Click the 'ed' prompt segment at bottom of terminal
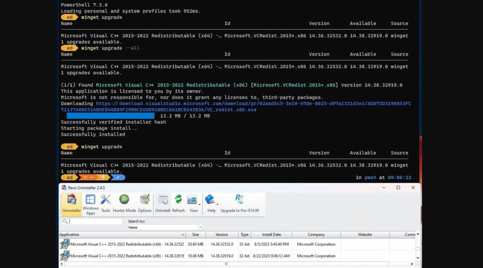Image resolution: width=483 pixels, height=268 pixels. [69, 177]
